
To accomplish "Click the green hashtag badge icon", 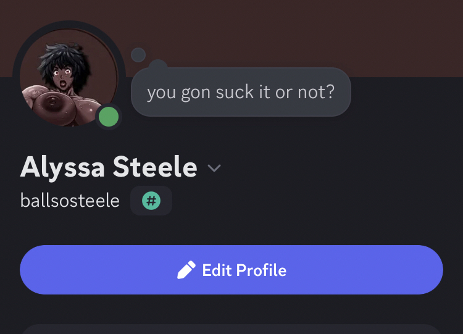I will coord(151,201).
